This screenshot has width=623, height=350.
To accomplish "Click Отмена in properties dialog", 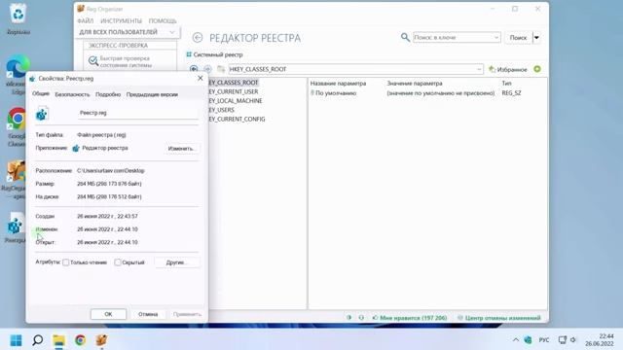I will click(x=148, y=314).
